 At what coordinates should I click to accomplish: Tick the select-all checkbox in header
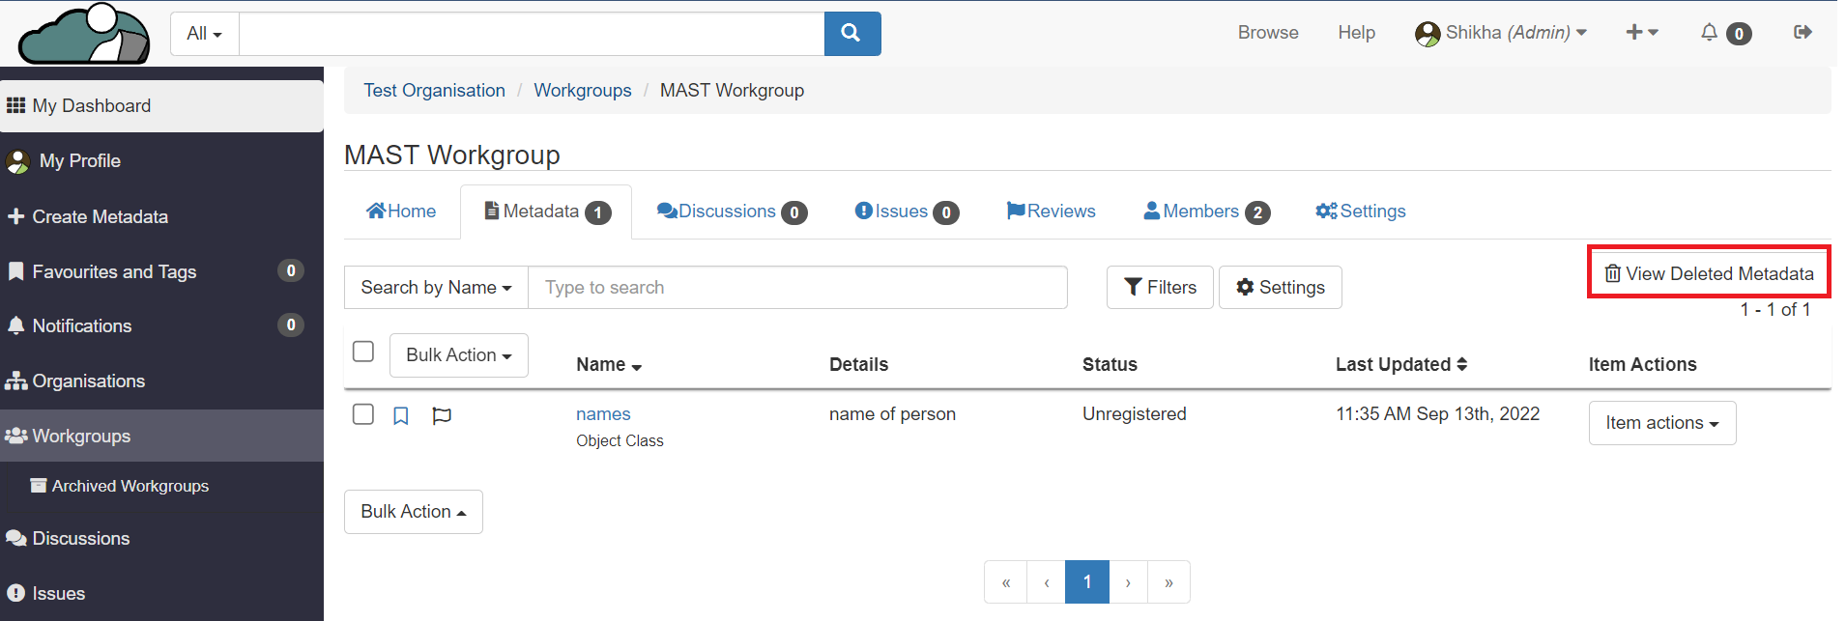click(363, 352)
